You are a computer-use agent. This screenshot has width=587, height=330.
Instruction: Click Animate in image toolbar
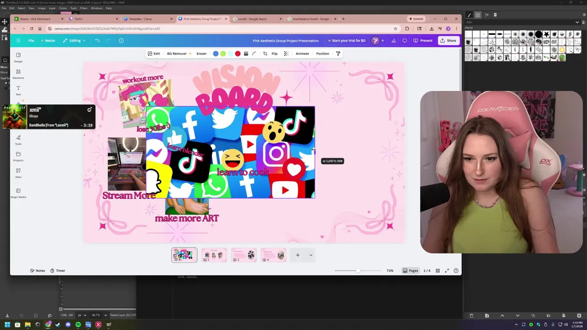(302, 54)
